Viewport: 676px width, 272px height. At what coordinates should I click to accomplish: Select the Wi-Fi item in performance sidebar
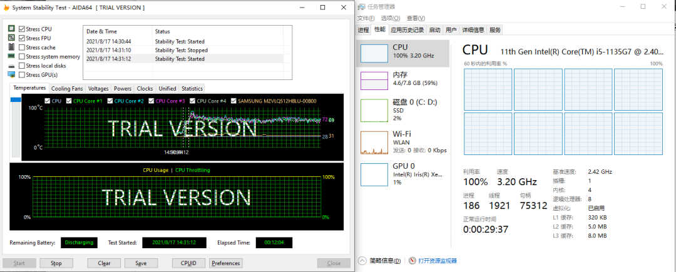click(x=402, y=142)
